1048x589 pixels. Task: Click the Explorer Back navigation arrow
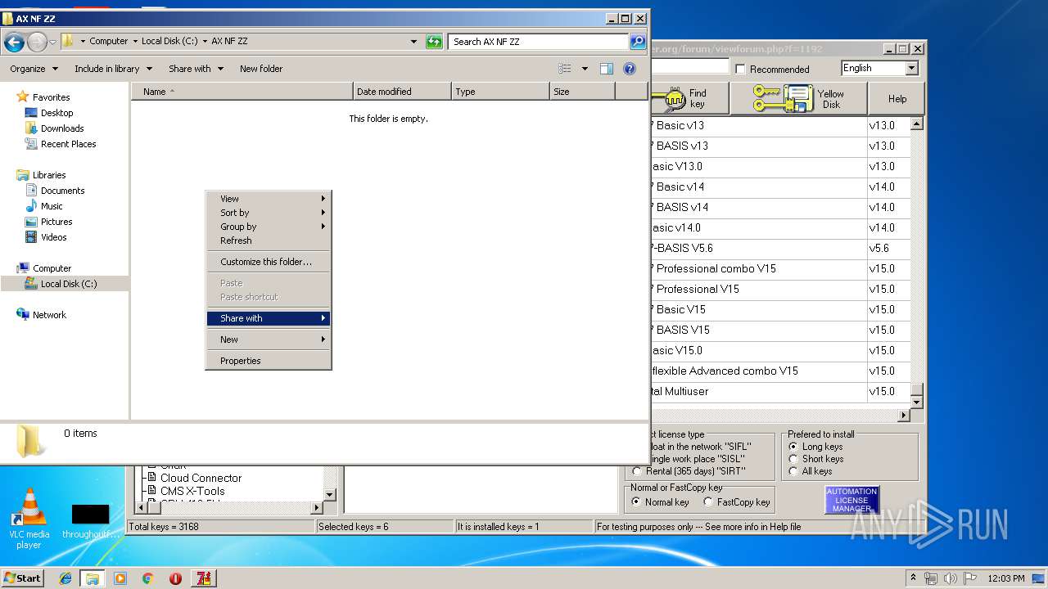point(14,42)
